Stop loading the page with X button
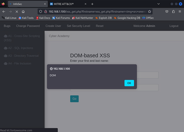 [x=17, y=12]
